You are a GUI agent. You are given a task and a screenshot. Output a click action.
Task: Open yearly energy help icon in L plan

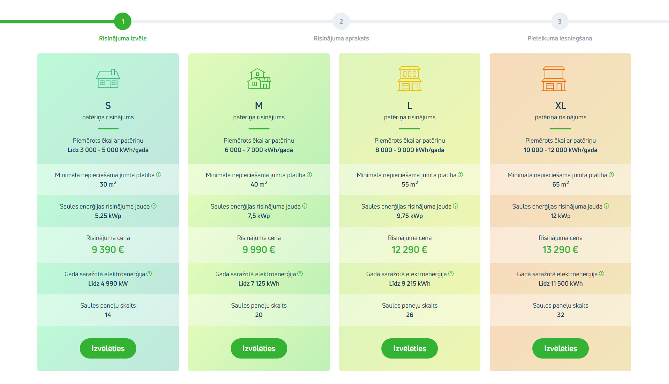451,274
